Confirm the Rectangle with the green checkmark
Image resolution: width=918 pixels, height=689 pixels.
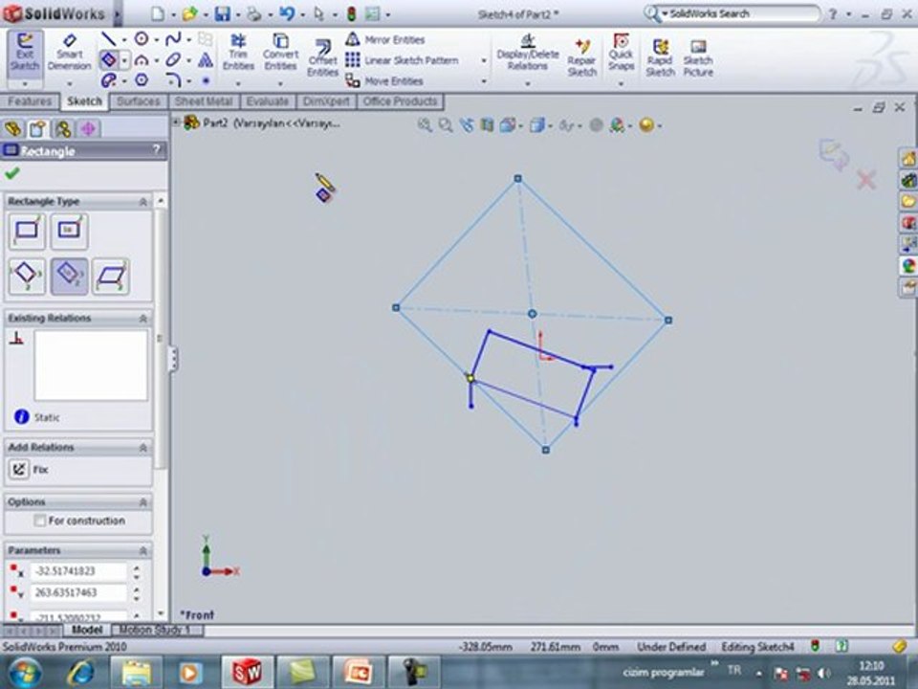[x=12, y=173]
